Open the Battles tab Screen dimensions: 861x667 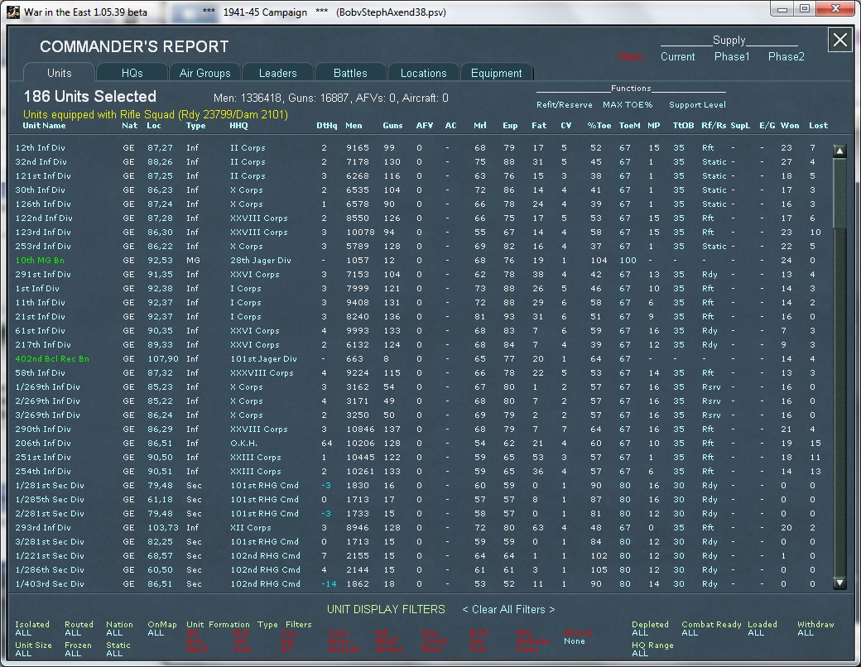pyautogui.click(x=350, y=73)
